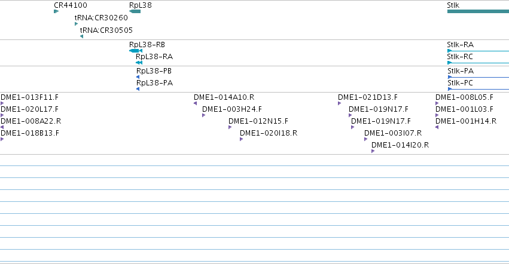Click the purple arrow under DME1-001H14.R

(437, 127)
